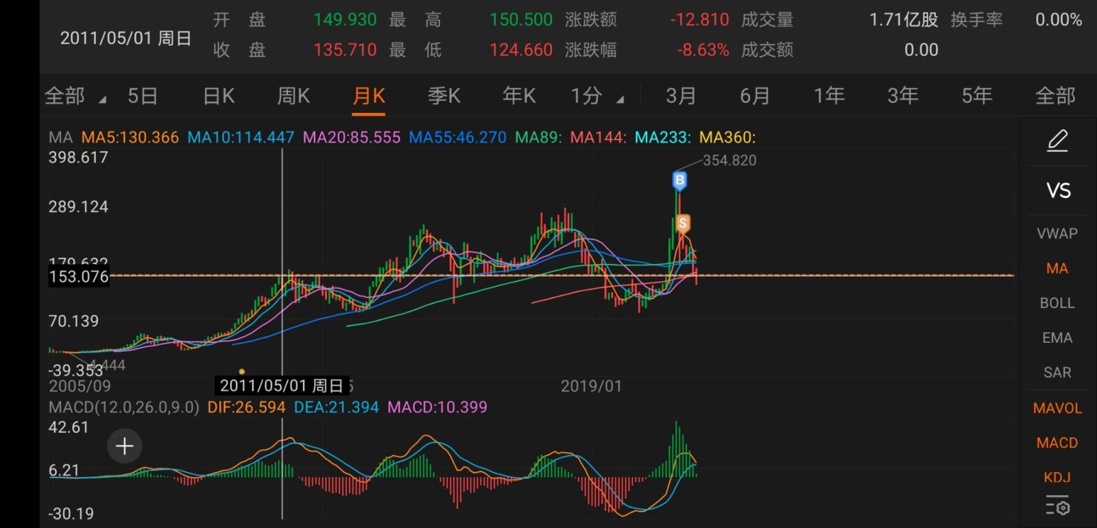Screen dimensions: 1097x528
Task: Set range to 3年
Action: [x=903, y=96]
